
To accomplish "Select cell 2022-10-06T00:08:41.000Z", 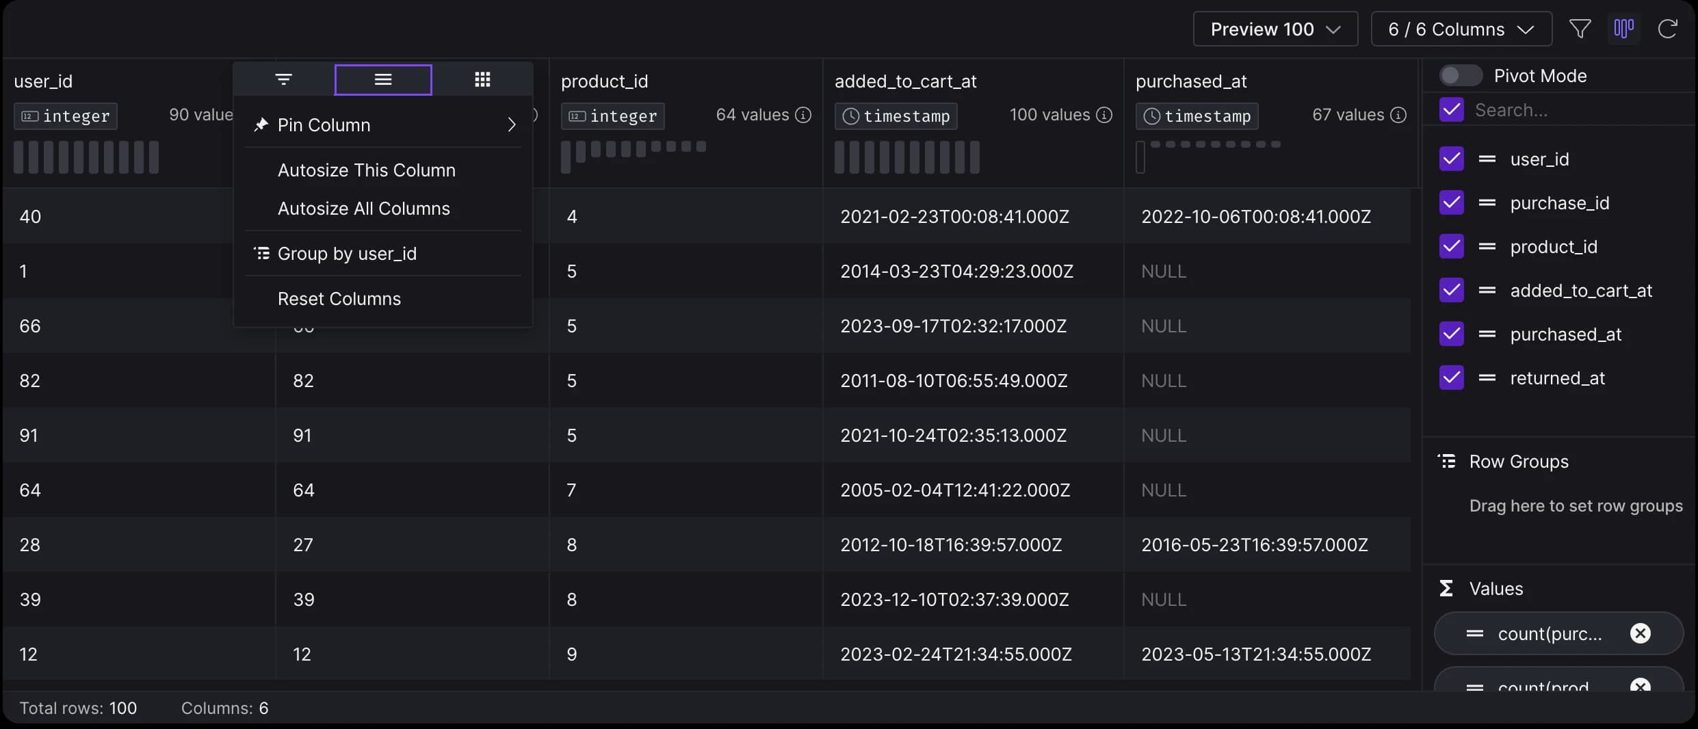I will pyautogui.click(x=1256, y=216).
